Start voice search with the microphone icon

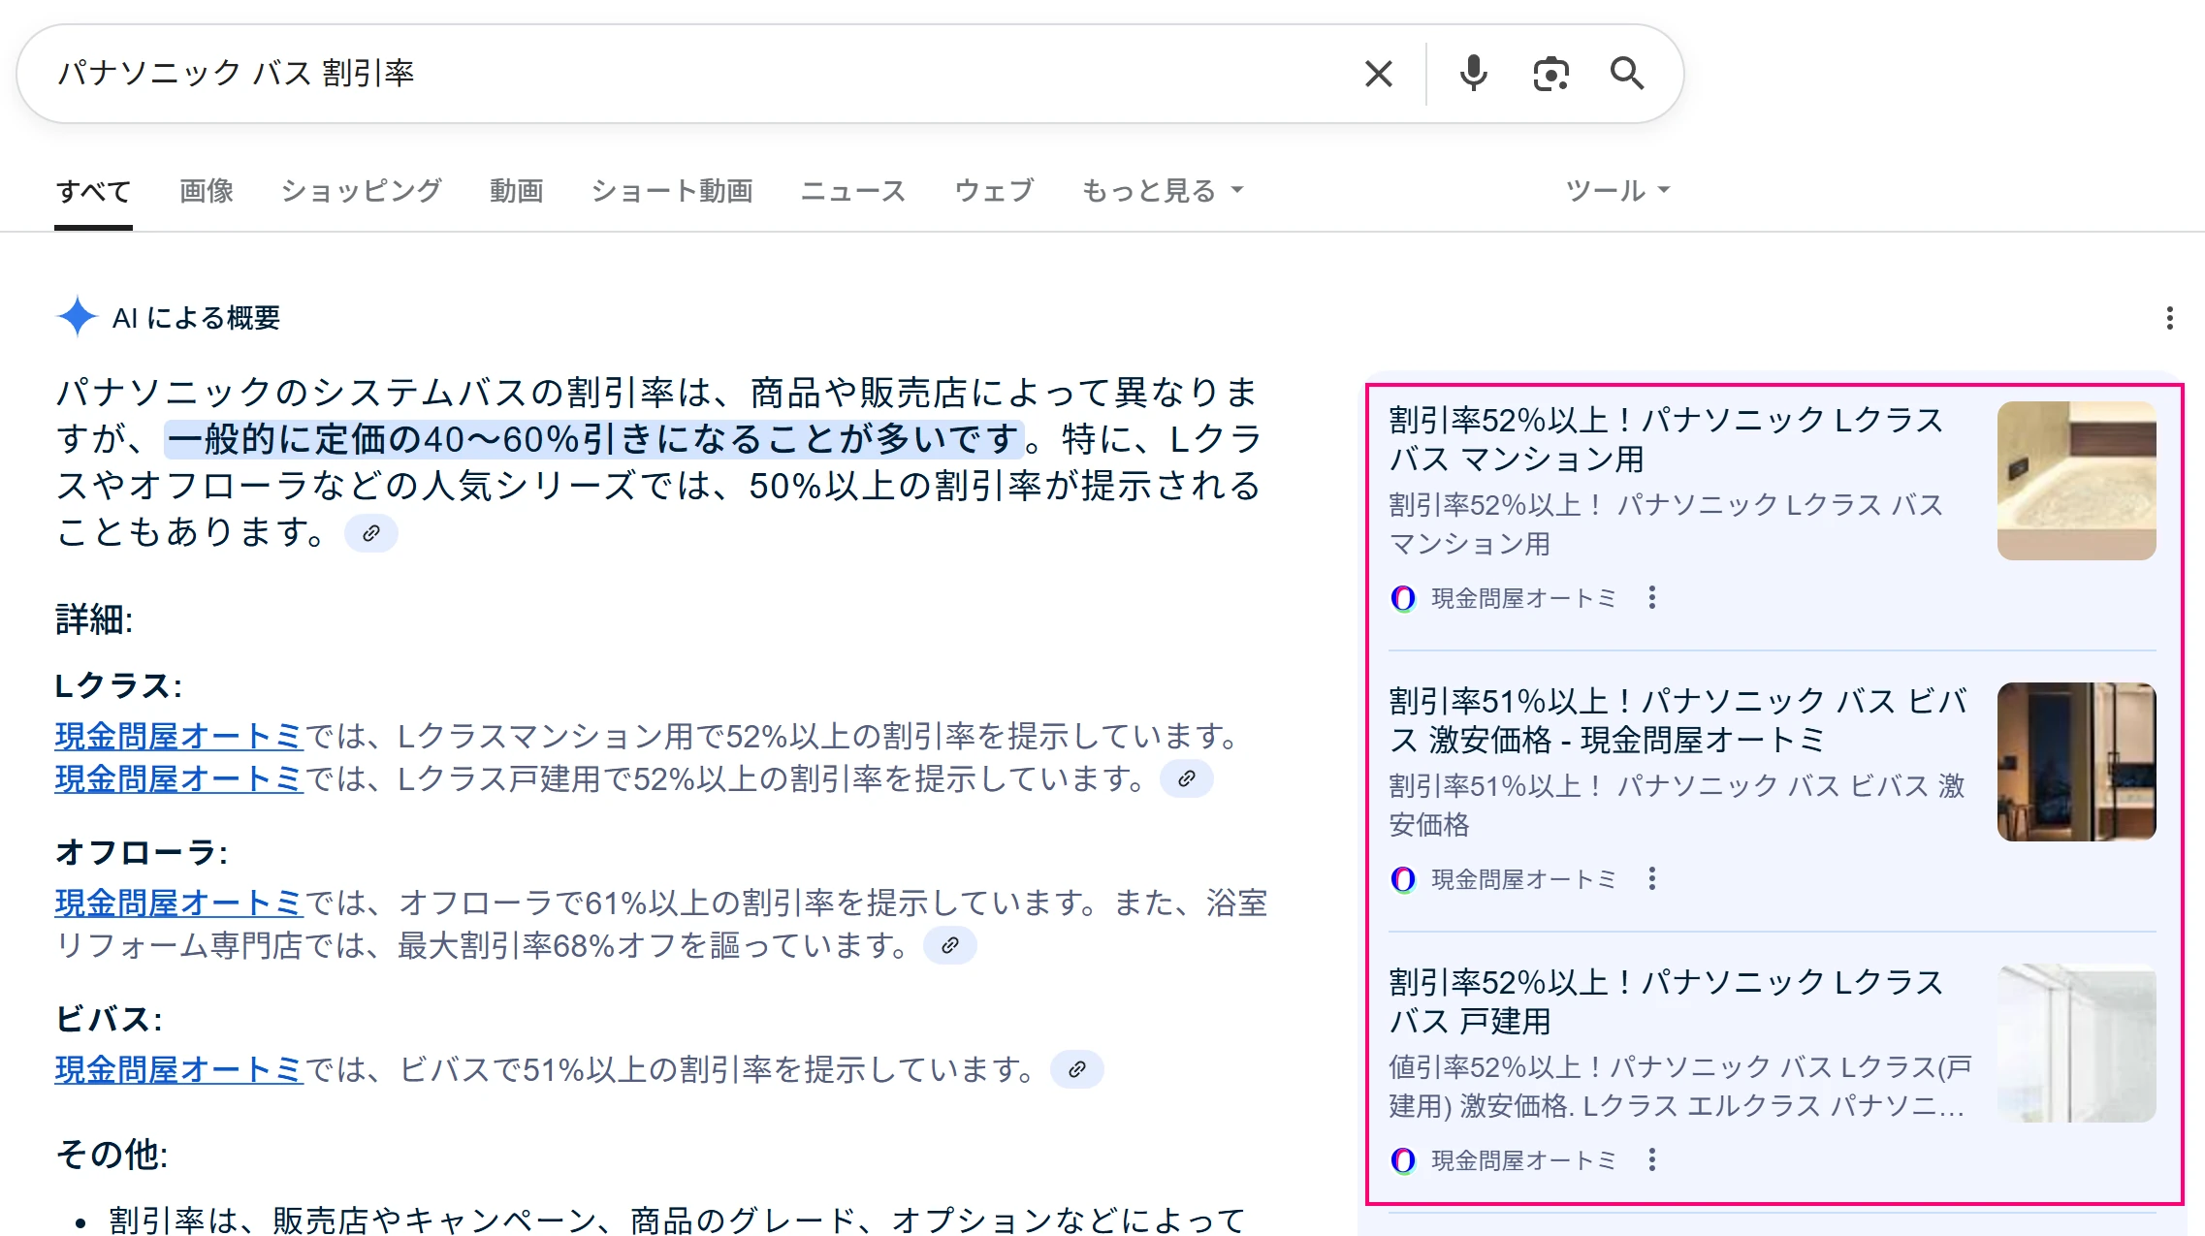click(1473, 74)
